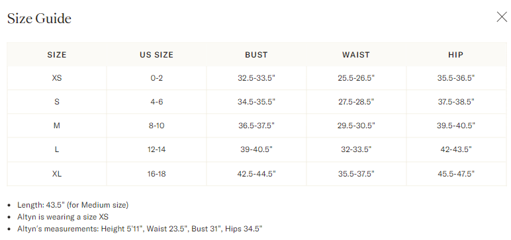The image size is (511, 240).
Task: Select the S size row cell
Action: (57, 102)
